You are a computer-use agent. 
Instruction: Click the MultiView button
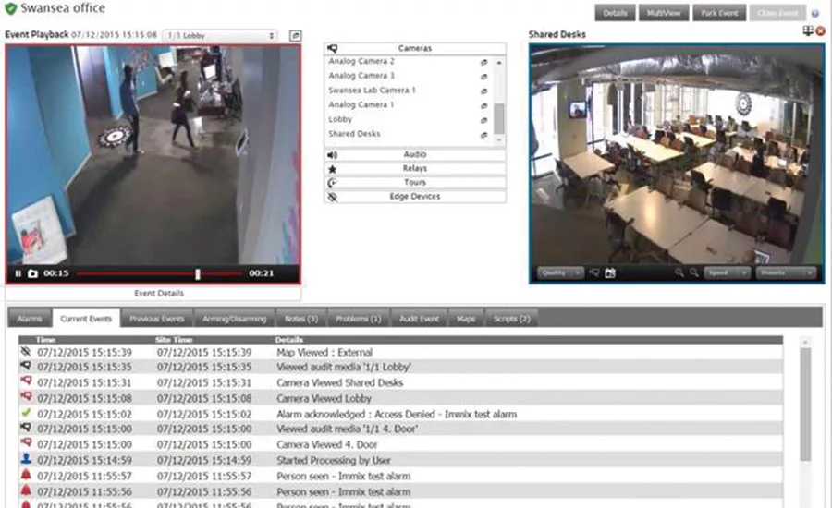click(664, 13)
